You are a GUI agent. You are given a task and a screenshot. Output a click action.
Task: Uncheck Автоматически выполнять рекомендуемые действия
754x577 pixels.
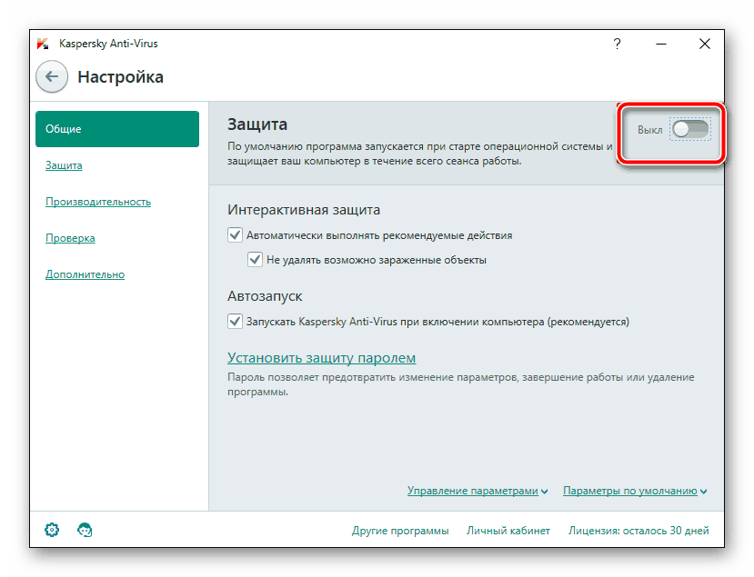236,234
